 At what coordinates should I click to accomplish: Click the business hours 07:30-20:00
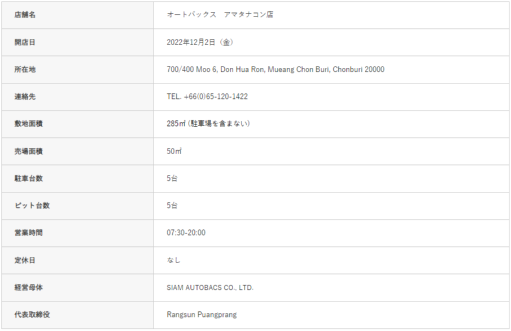[x=186, y=233]
